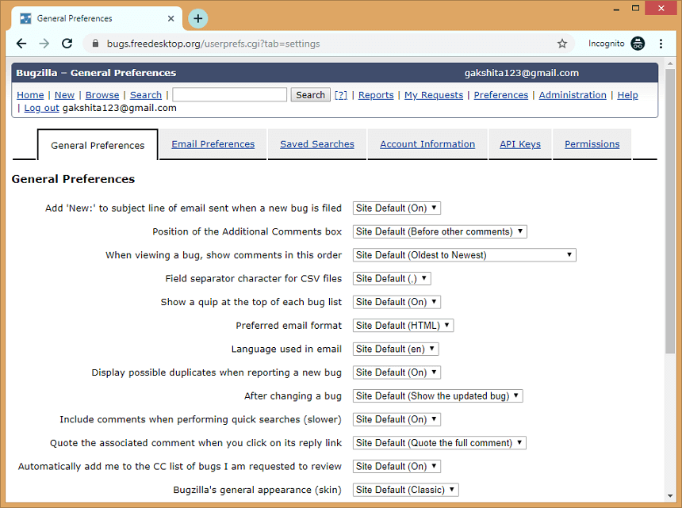Go back to the previous page
The height and width of the screenshot is (508, 682).
click(x=21, y=44)
